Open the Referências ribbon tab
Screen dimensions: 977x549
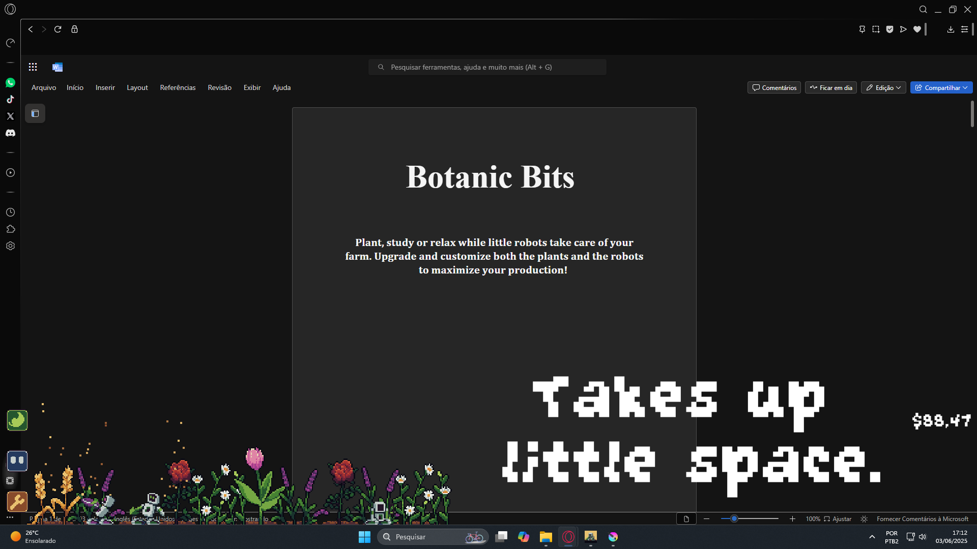click(178, 87)
